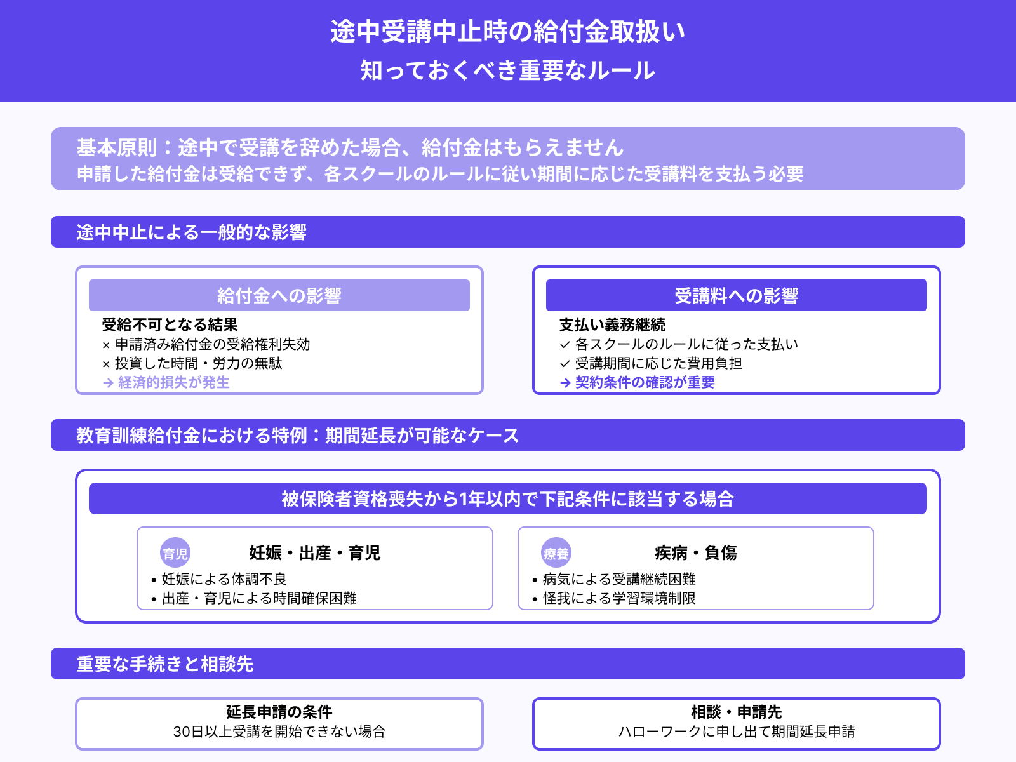Click the 支払い義務継続 heading
The width and height of the screenshot is (1016, 762).
point(612,324)
